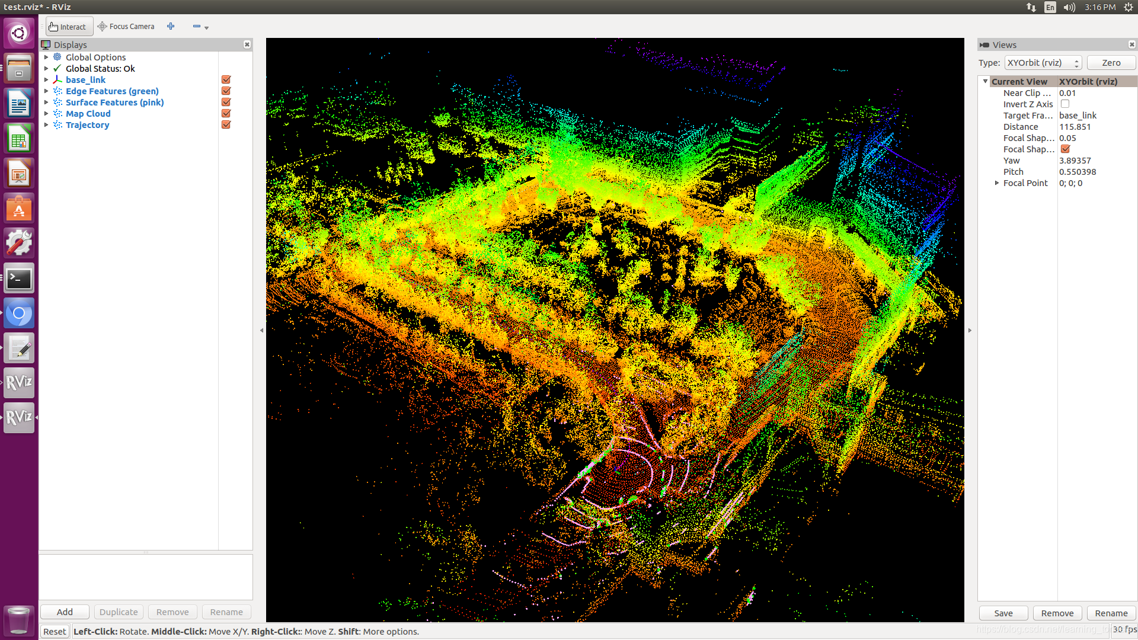Expand Edge Features (green) entry
The image size is (1138, 640).
click(x=46, y=91)
